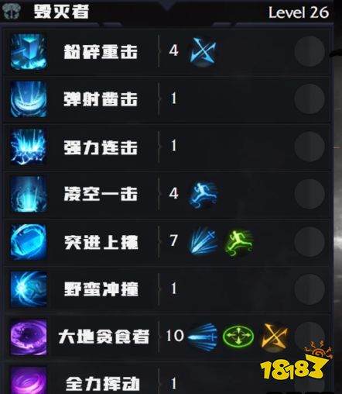Select the 野蛮冲撞 skill icon

(x=29, y=289)
